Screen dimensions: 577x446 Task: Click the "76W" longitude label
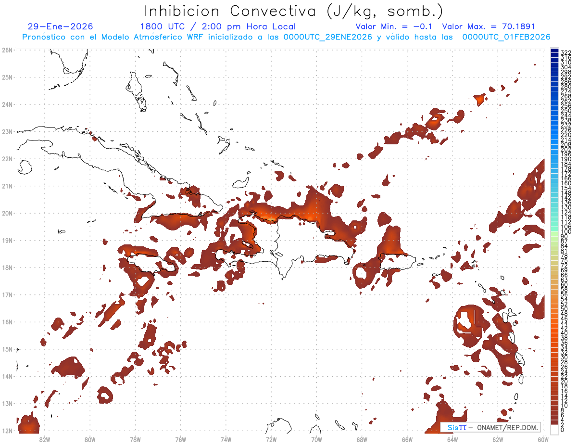(x=180, y=439)
